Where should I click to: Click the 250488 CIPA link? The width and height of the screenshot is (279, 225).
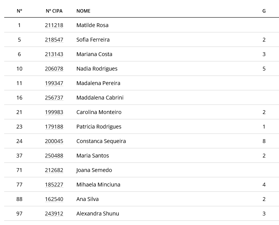pyautogui.click(x=54, y=156)
